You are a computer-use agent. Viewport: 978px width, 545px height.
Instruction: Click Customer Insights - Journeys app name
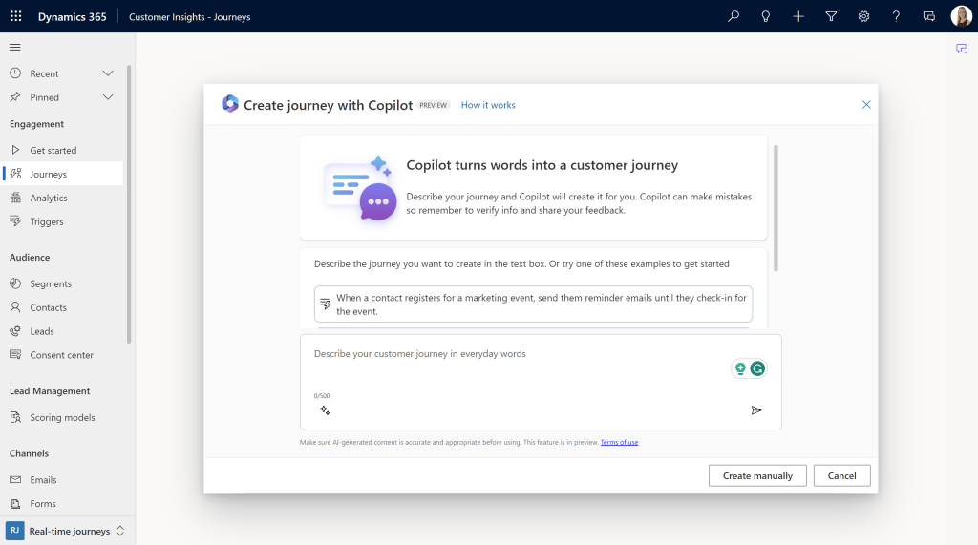tap(190, 17)
